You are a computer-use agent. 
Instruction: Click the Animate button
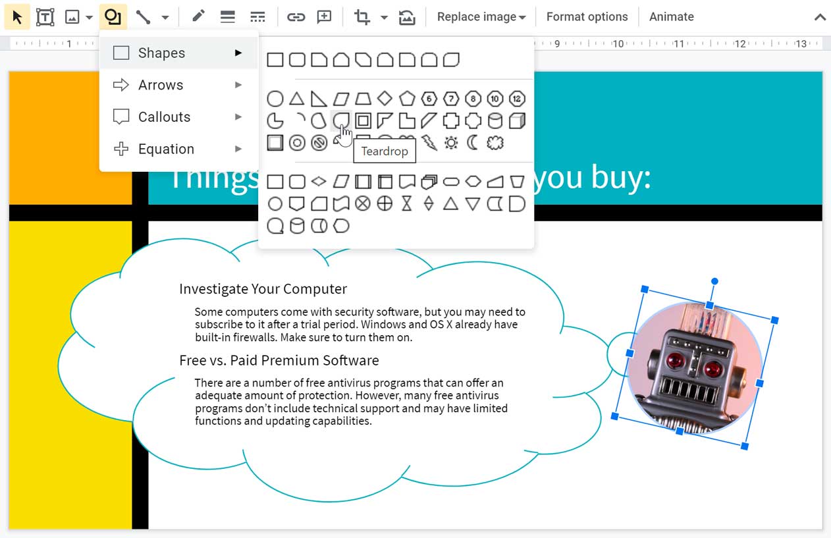point(671,16)
